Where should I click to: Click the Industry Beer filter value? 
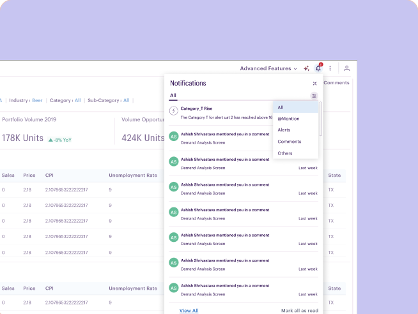tap(37, 100)
